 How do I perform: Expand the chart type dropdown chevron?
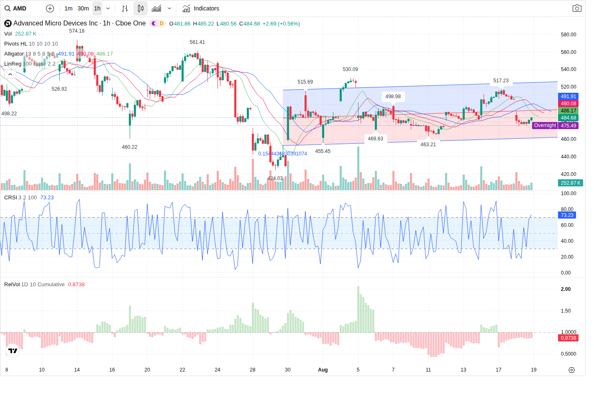click(169, 8)
